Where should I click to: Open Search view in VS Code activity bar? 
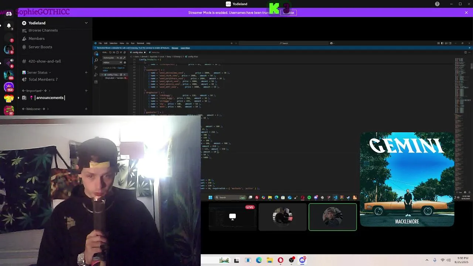tap(96, 60)
